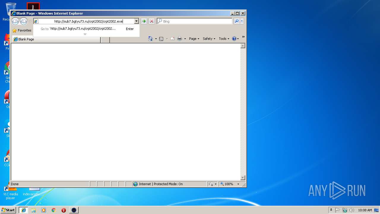This screenshot has width=380, height=214.
Task: Show hidden system tray icons arrow
Action: [331, 210]
